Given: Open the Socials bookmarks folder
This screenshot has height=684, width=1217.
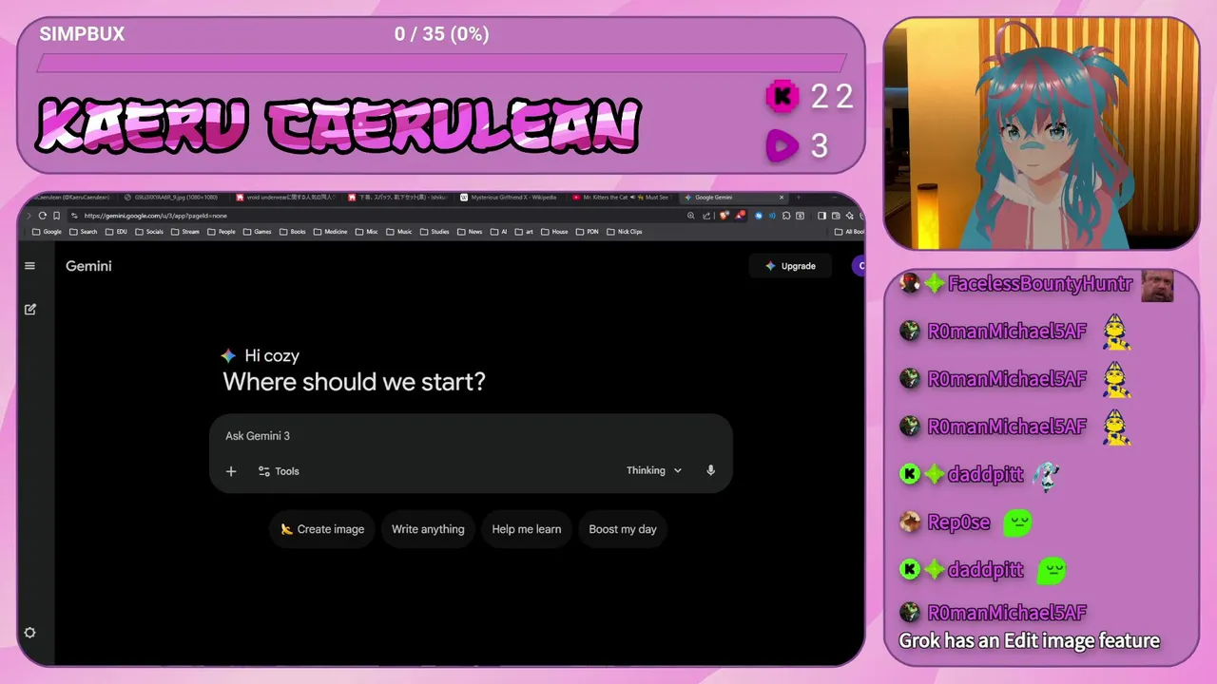Looking at the screenshot, I should coord(149,232).
